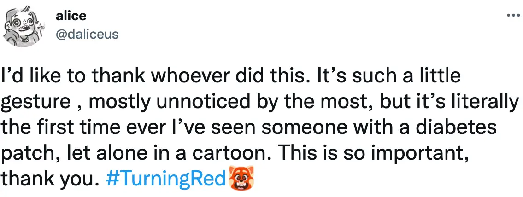Open the #TurningRed hashtag link
The width and height of the screenshot is (523, 197).
tap(166, 177)
